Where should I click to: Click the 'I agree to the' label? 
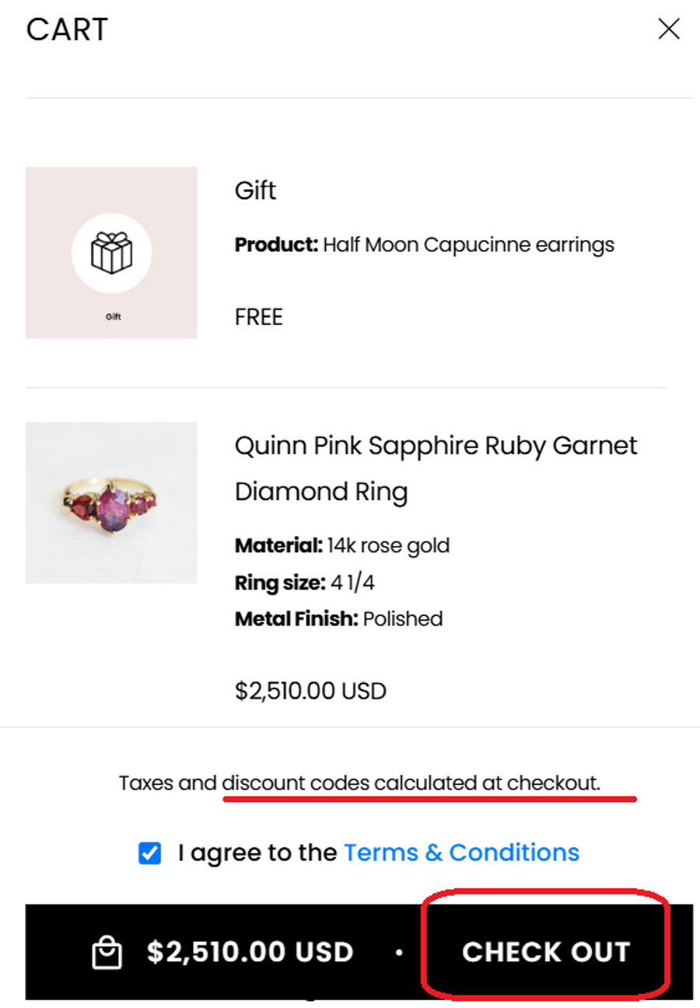pos(257,852)
